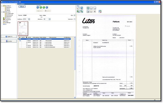
Task: Open the Godkänna dropdown
Action: pyautogui.click(x=29, y=19)
